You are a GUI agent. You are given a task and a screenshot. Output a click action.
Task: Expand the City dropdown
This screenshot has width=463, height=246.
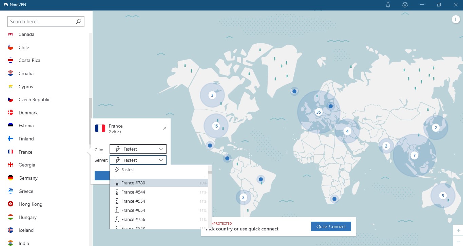[138, 149]
